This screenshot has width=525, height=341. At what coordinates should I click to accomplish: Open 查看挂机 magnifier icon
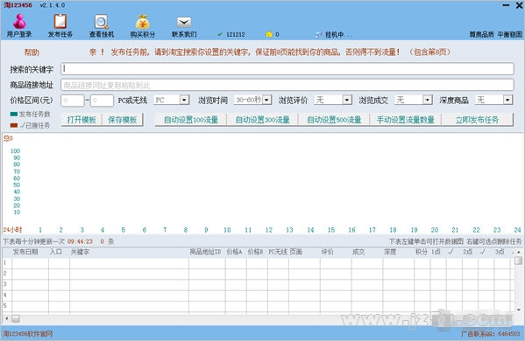tap(102, 25)
